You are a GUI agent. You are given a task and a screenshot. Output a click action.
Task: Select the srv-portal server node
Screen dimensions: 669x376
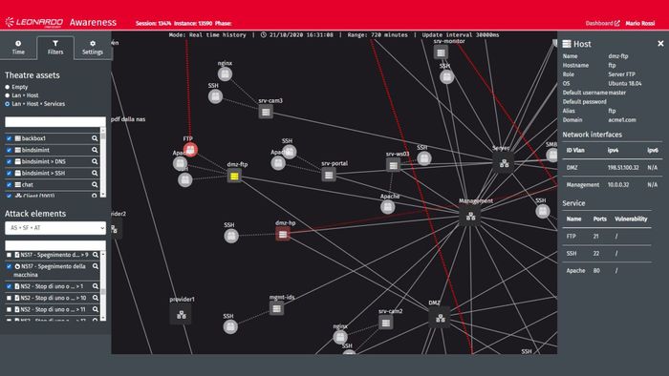pos(329,175)
